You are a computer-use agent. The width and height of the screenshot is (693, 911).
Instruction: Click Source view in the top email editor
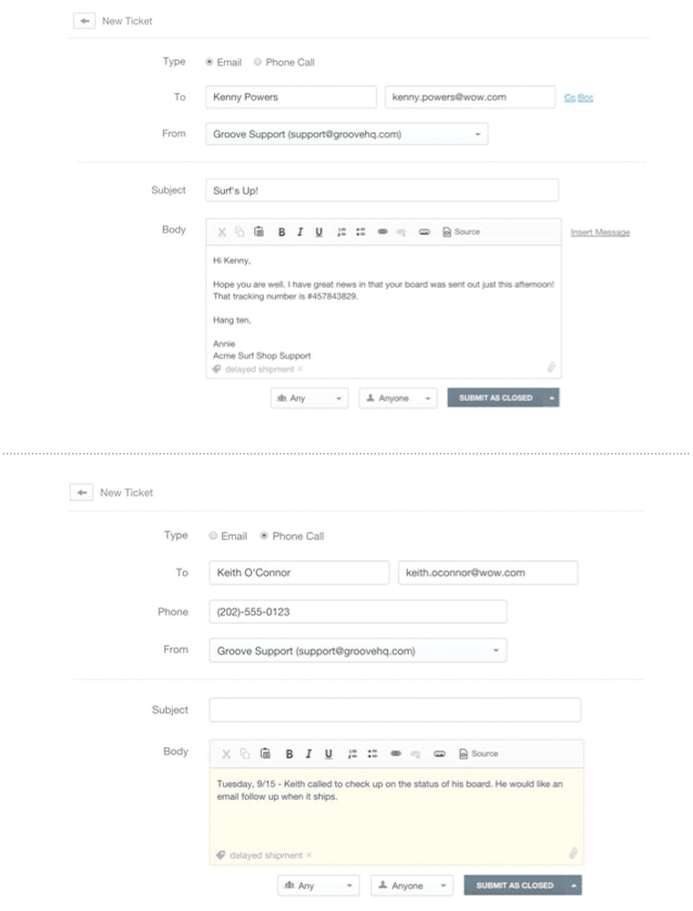tap(461, 232)
